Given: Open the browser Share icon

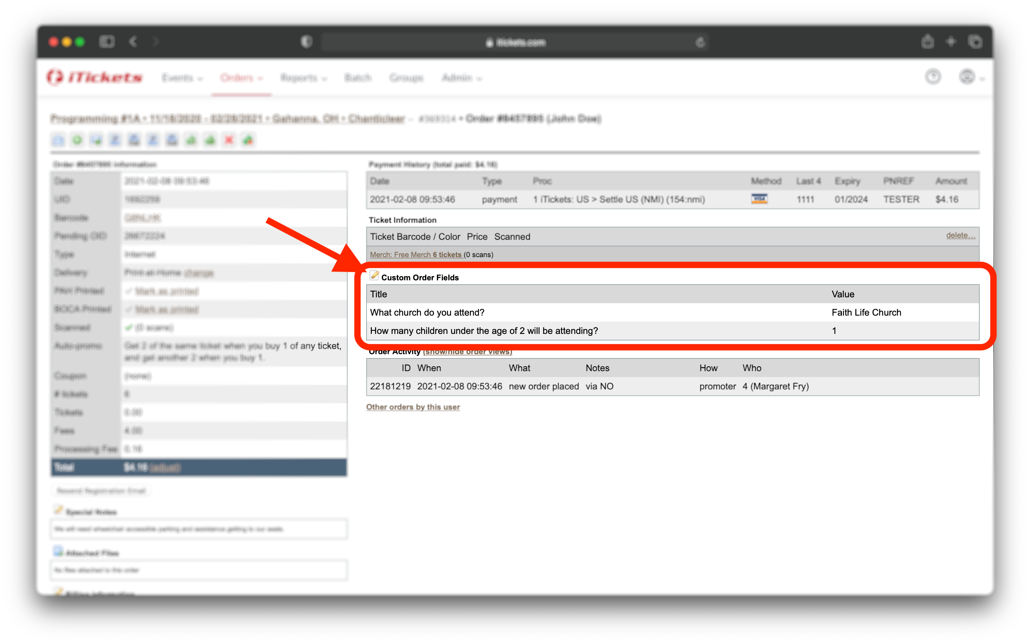Looking at the screenshot, I should pyautogui.click(x=927, y=41).
